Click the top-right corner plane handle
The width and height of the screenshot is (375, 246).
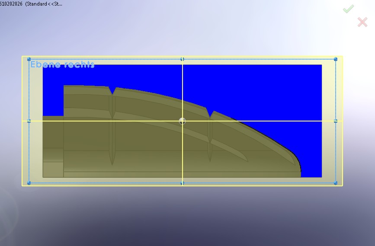pyautogui.click(x=336, y=59)
